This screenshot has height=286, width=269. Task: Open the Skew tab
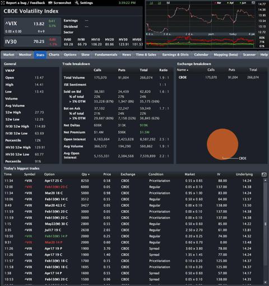(x=85, y=55)
